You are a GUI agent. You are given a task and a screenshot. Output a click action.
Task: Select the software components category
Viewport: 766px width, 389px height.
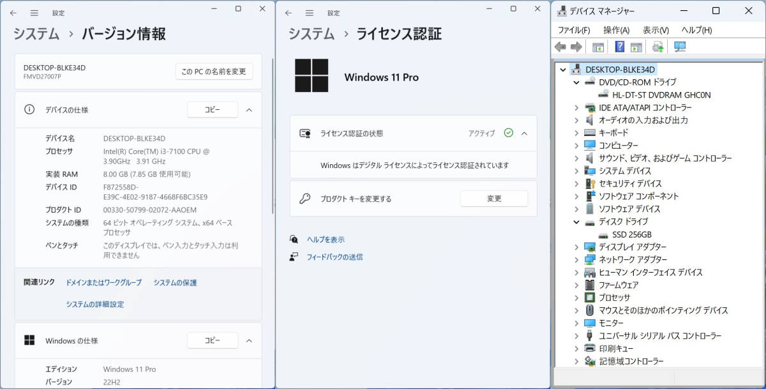[x=639, y=196]
